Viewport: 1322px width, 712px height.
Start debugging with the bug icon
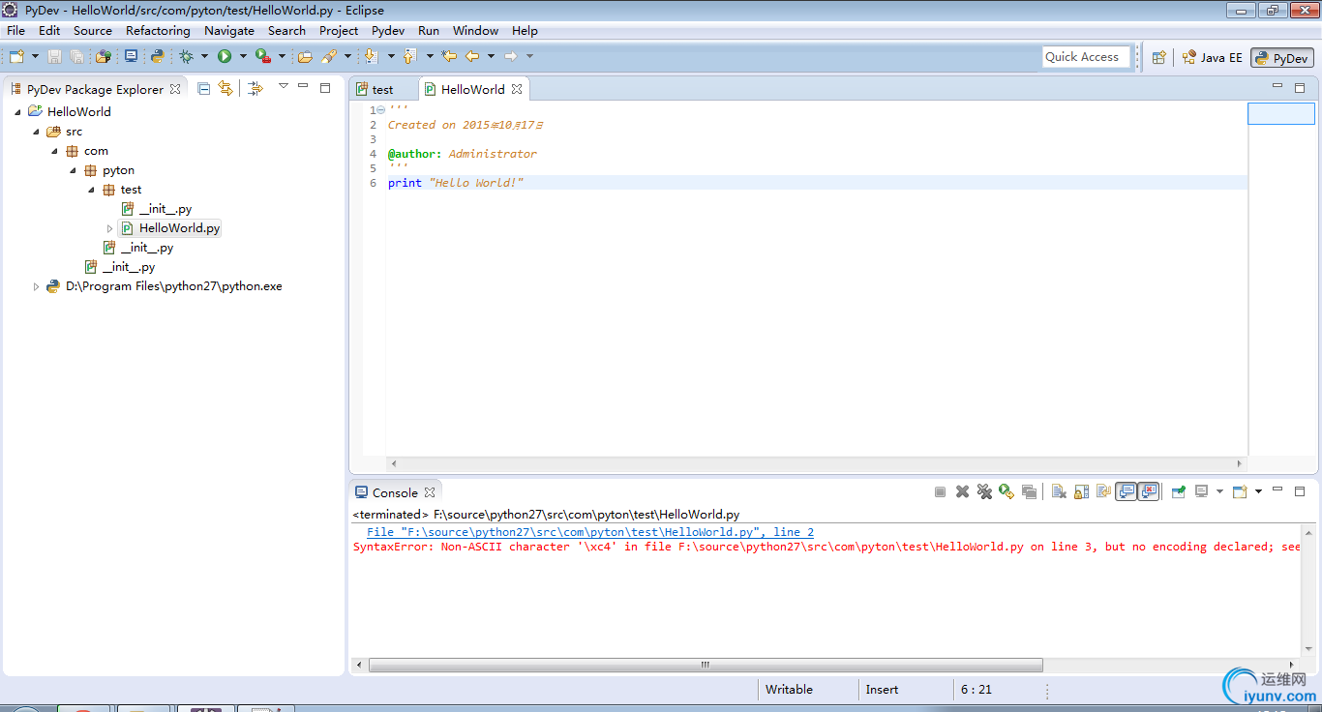click(186, 57)
